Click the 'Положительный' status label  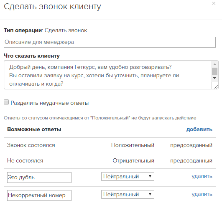click(x=133, y=145)
